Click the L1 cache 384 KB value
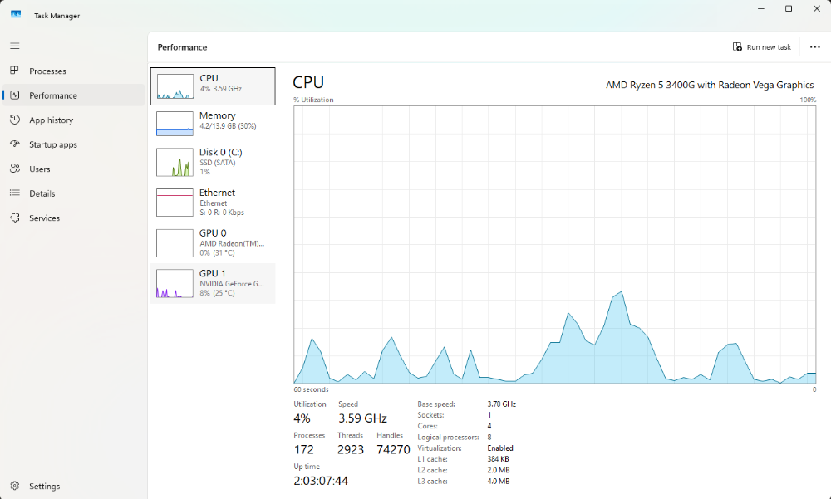Image resolution: width=831 pixels, height=499 pixels. 497,459
